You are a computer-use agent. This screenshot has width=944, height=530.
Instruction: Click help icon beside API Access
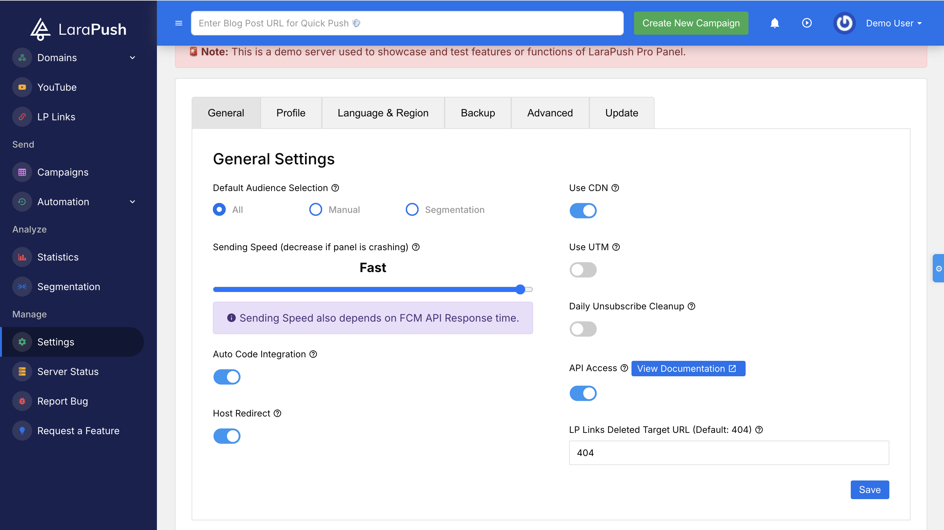pyautogui.click(x=624, y=368)
